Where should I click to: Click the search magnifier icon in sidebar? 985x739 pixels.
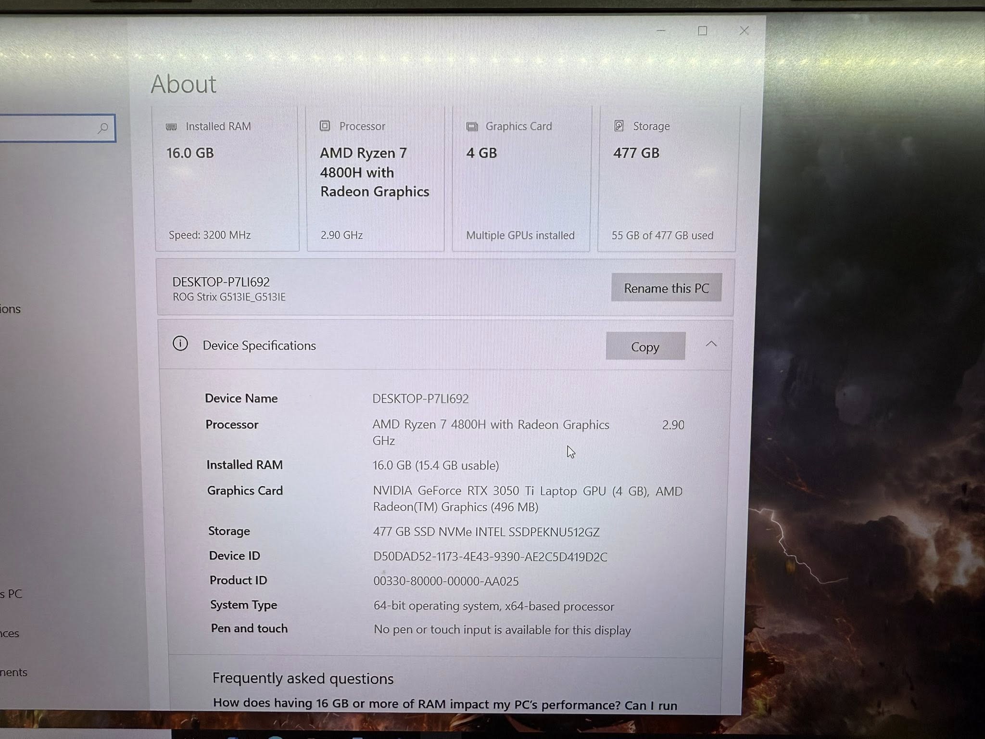(102, 128)
